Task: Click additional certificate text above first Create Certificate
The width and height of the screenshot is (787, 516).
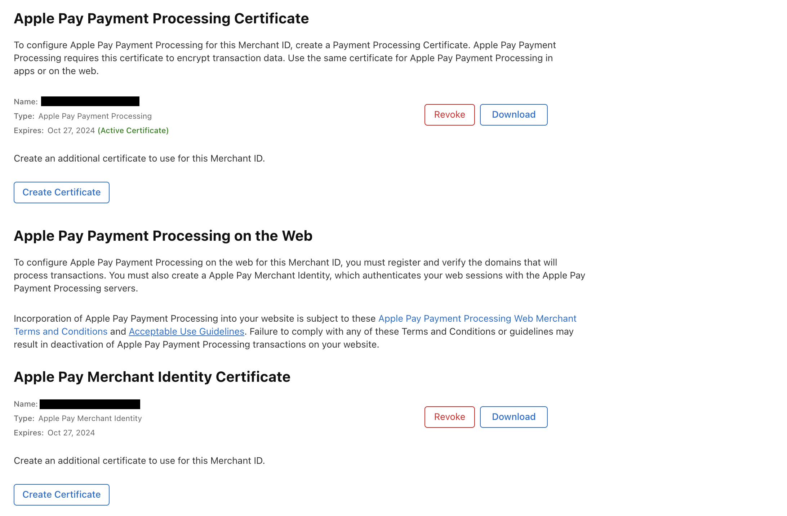Action: tap(139, 159)
